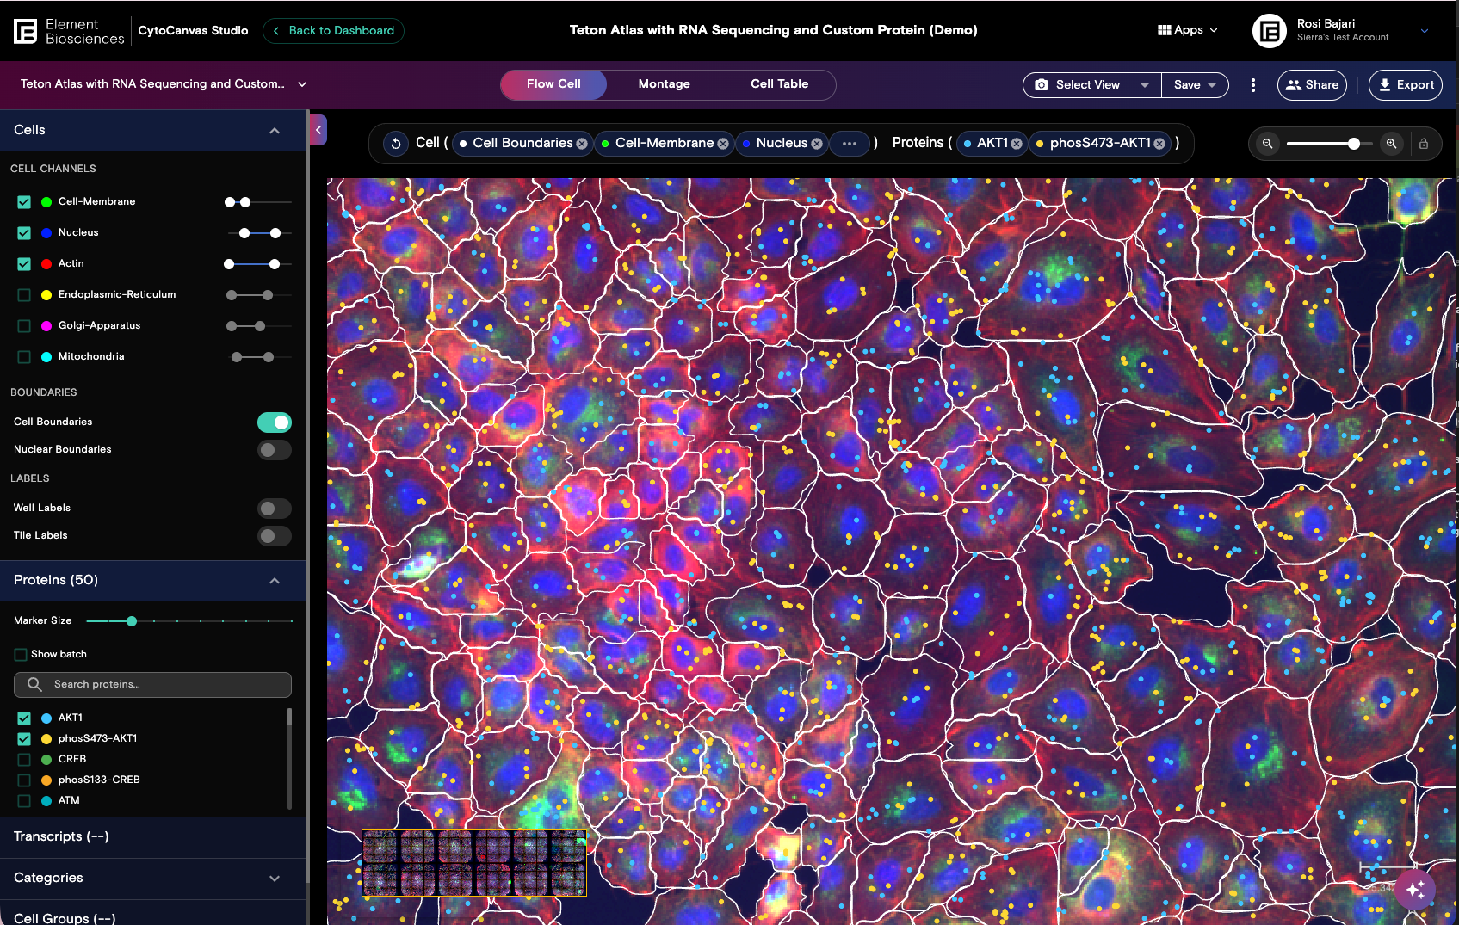Viewport: 1459px width, 925px height.
Task: Go back to Dashboard
Action: click(x=333, y=31)
